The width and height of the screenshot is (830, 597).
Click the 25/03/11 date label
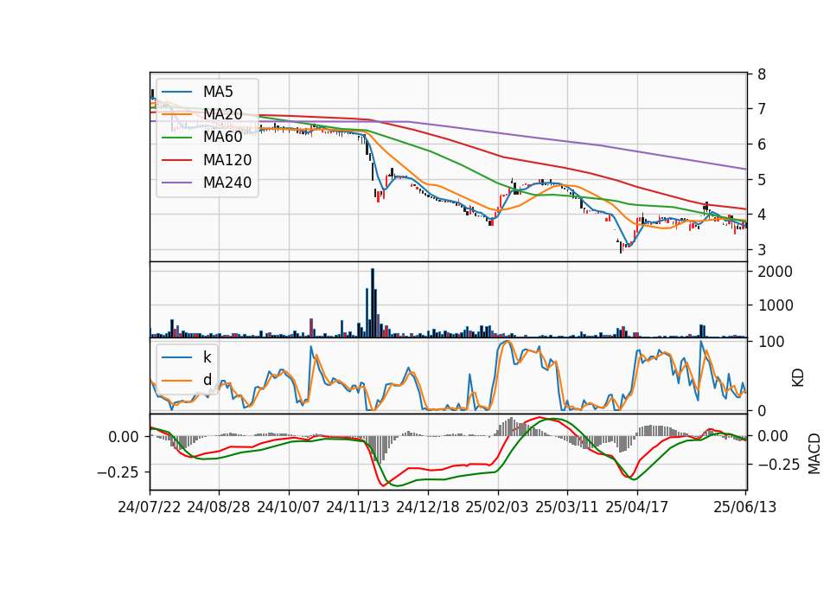click(x=567, y=507)
